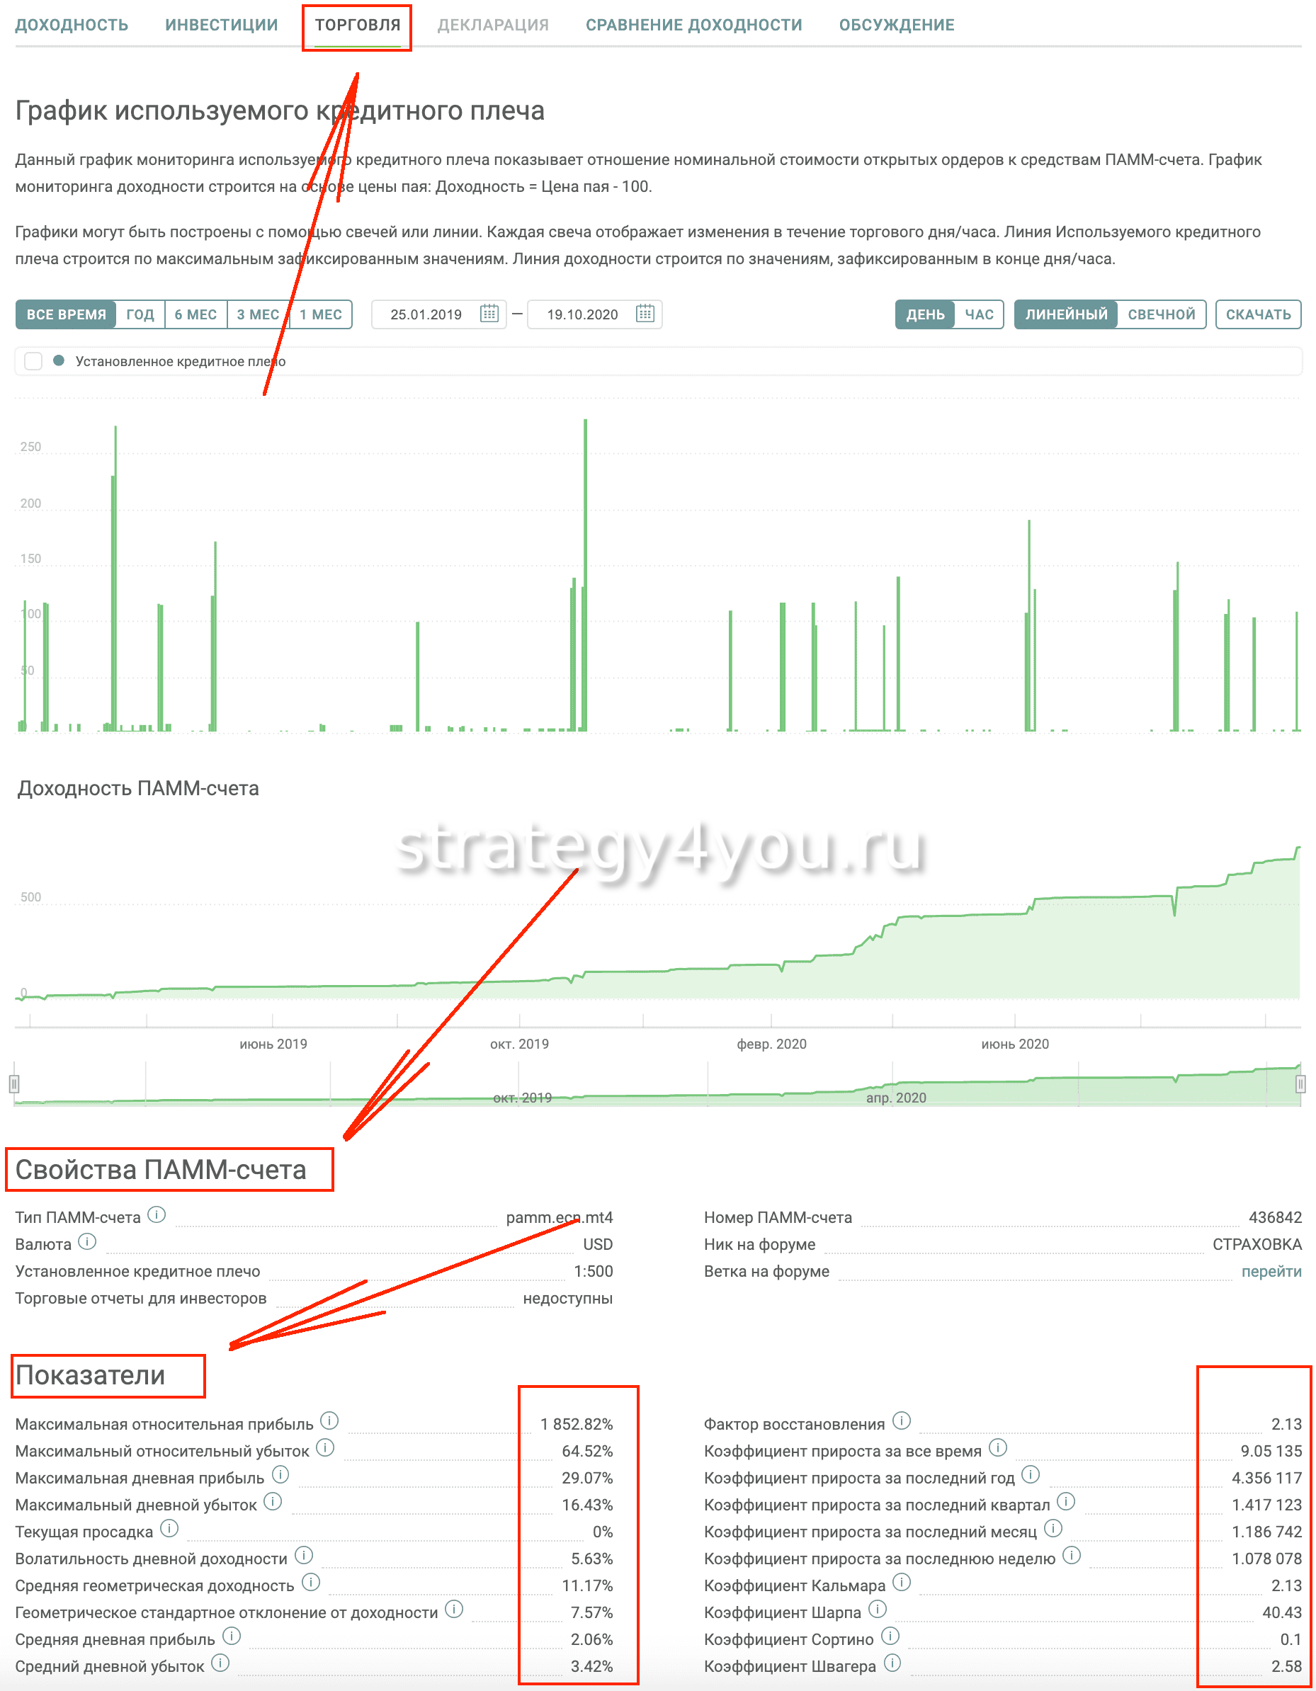
Task: Open the ДОХОДНОСТЬ tab
Action: [x=72, y=25]
